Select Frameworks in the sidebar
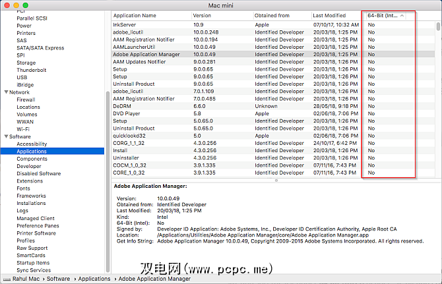 point(31,196)
